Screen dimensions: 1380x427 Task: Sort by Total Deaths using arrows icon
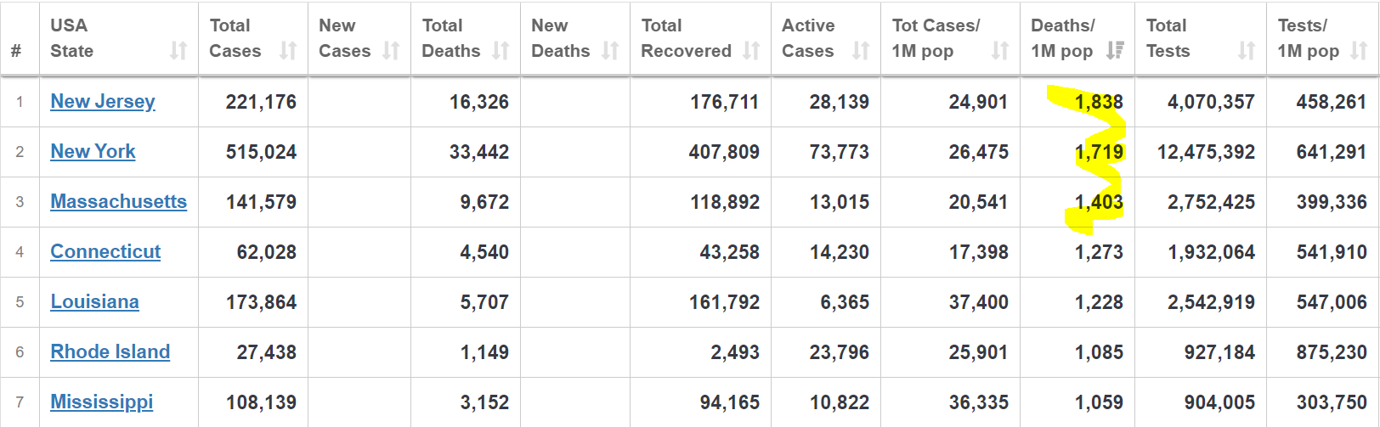point(501,51)
